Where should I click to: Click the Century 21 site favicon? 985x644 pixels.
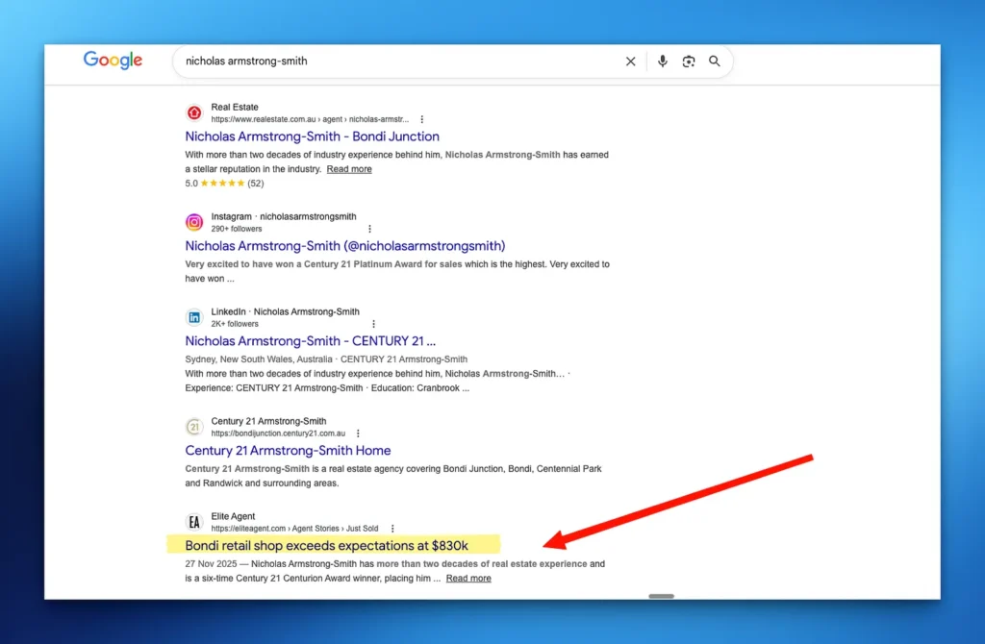194,427
